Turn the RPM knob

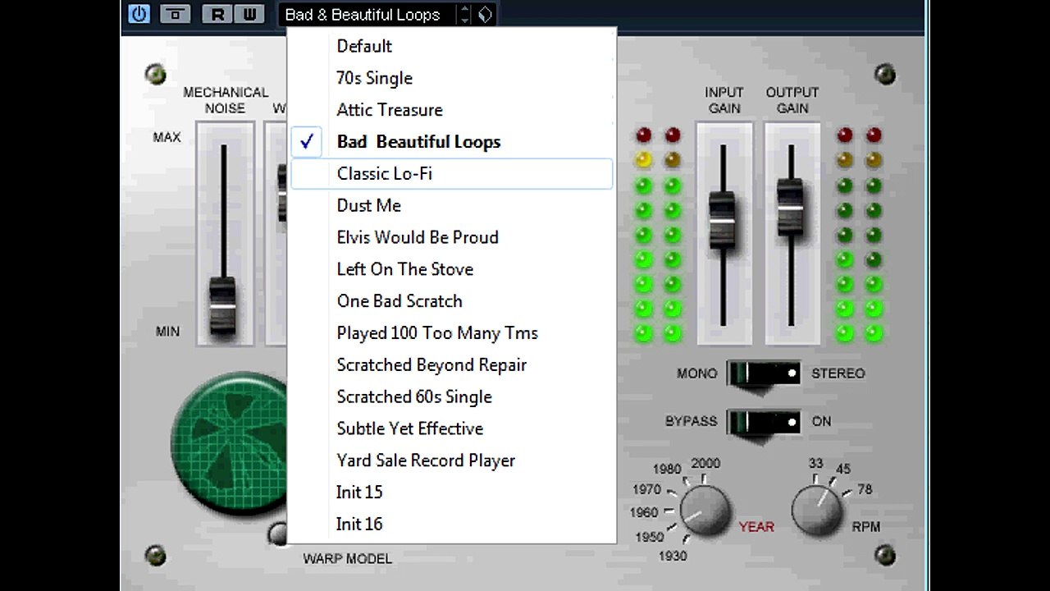click(817, 509)
